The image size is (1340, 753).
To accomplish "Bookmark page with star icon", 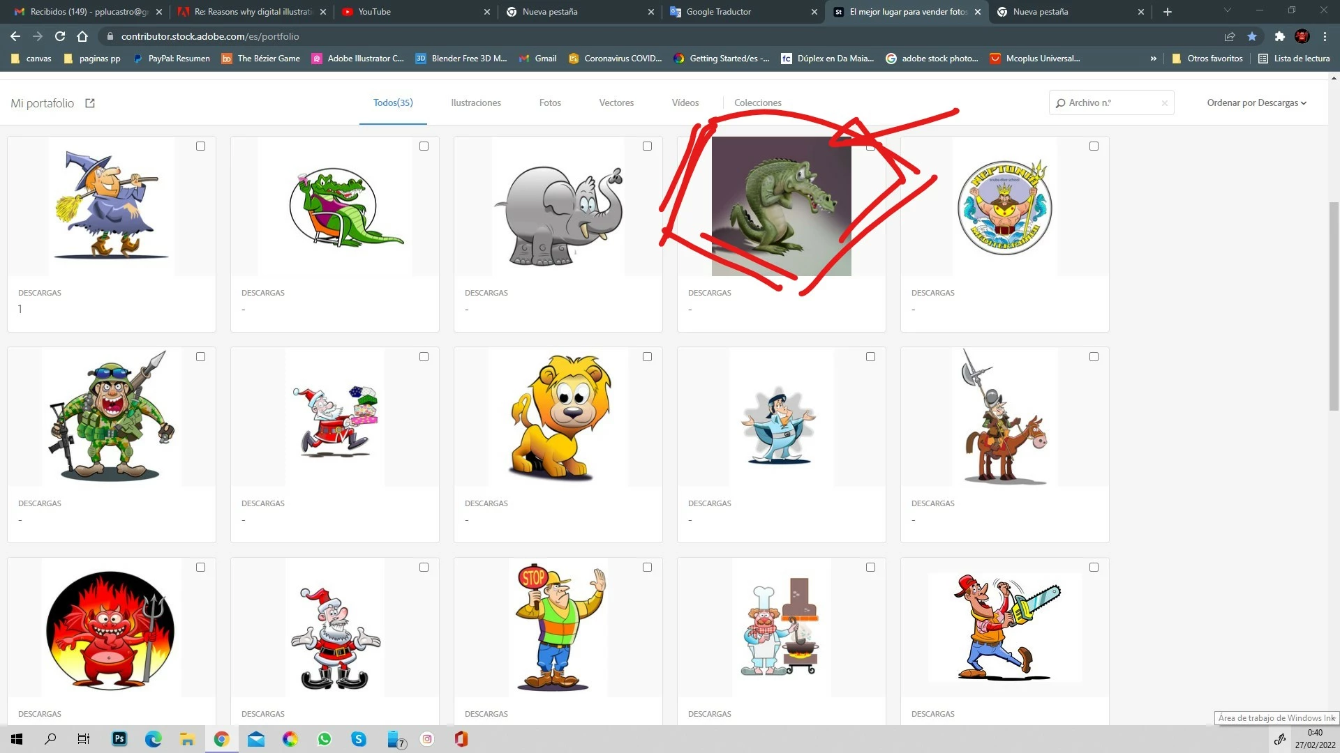I will point(1252,36).
